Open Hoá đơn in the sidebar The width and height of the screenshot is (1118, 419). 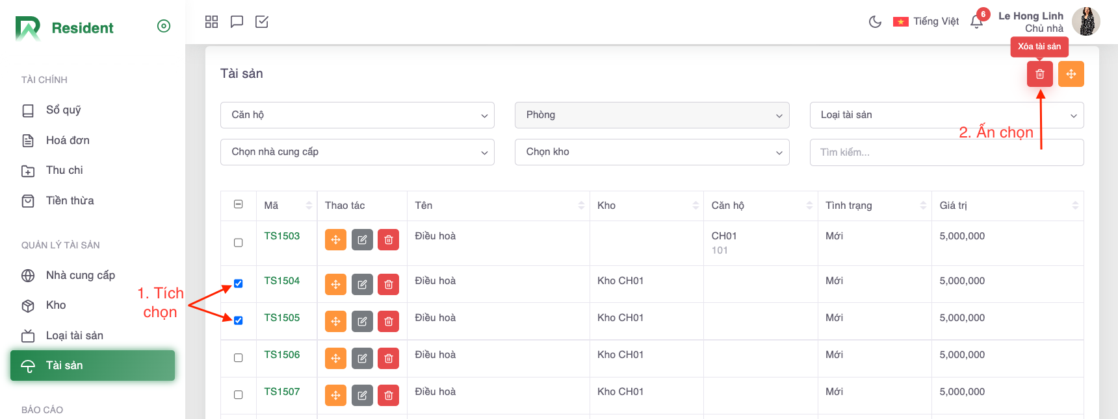68,140
